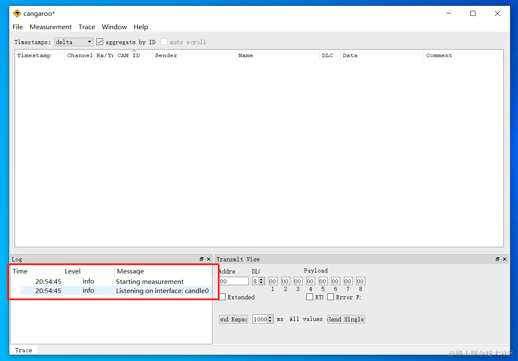Click the Send Repeat button

[234, 319]
